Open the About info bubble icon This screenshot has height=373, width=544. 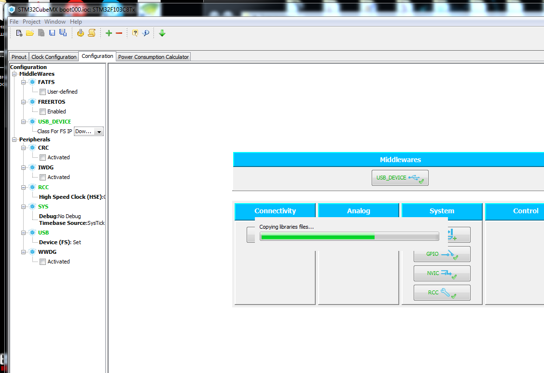[x=146, y=33]
